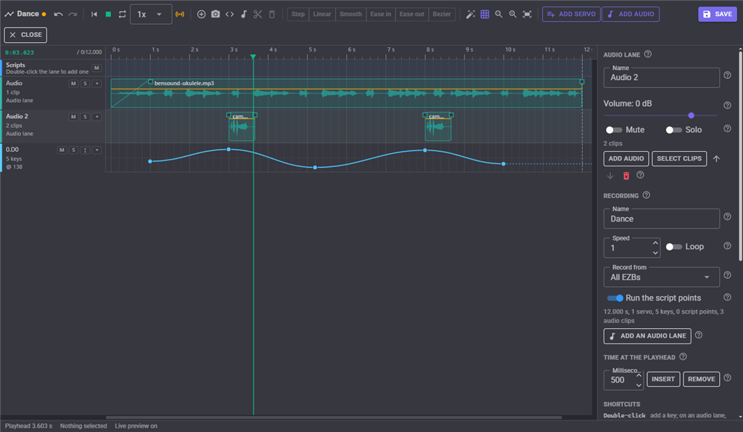Viewport: 743px width, 432px height.
Task: Mute the Scripts lane
Action: [x=97, y=68]
